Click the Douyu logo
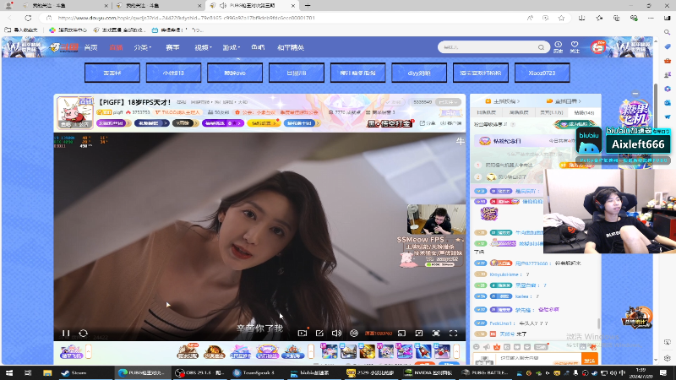 [x=65, y=47]
